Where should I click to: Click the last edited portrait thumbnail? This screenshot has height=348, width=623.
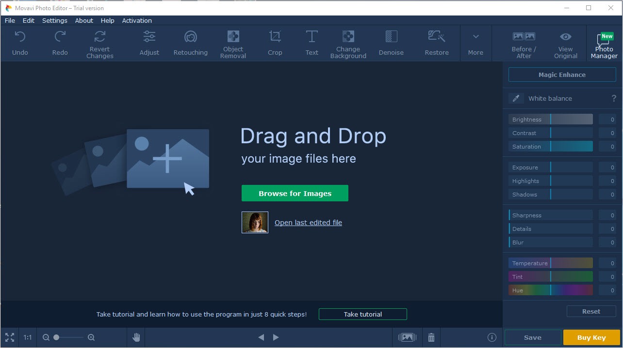coord(255,222)
